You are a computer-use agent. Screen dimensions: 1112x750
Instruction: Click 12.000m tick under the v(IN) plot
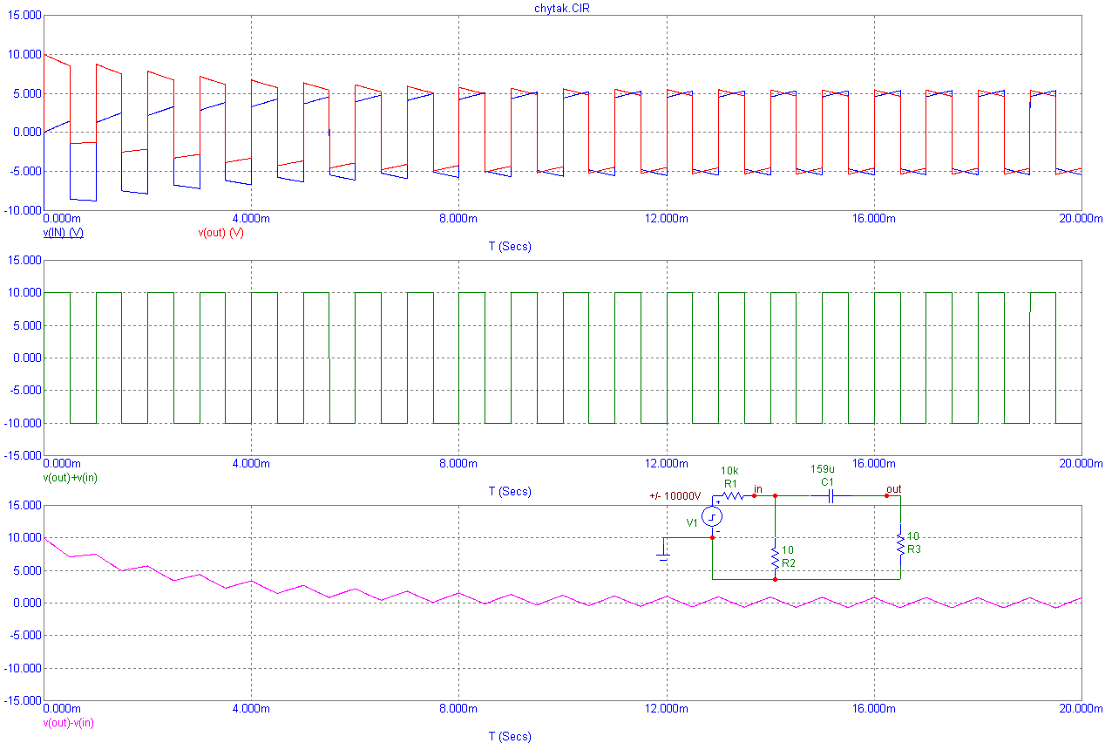667,218
